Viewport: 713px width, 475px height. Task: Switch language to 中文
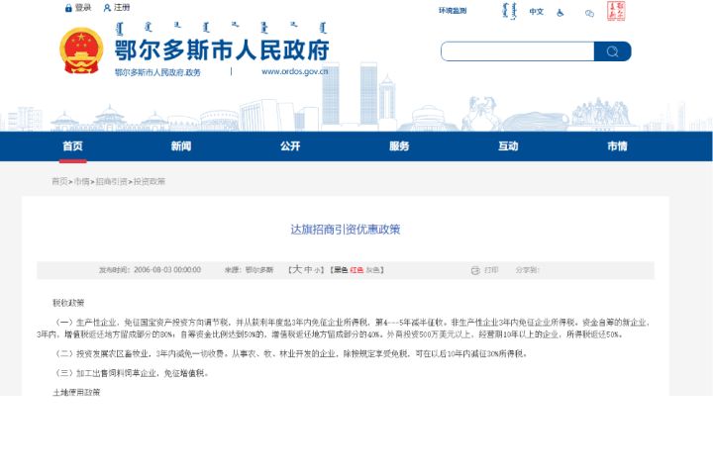[536, 12]
